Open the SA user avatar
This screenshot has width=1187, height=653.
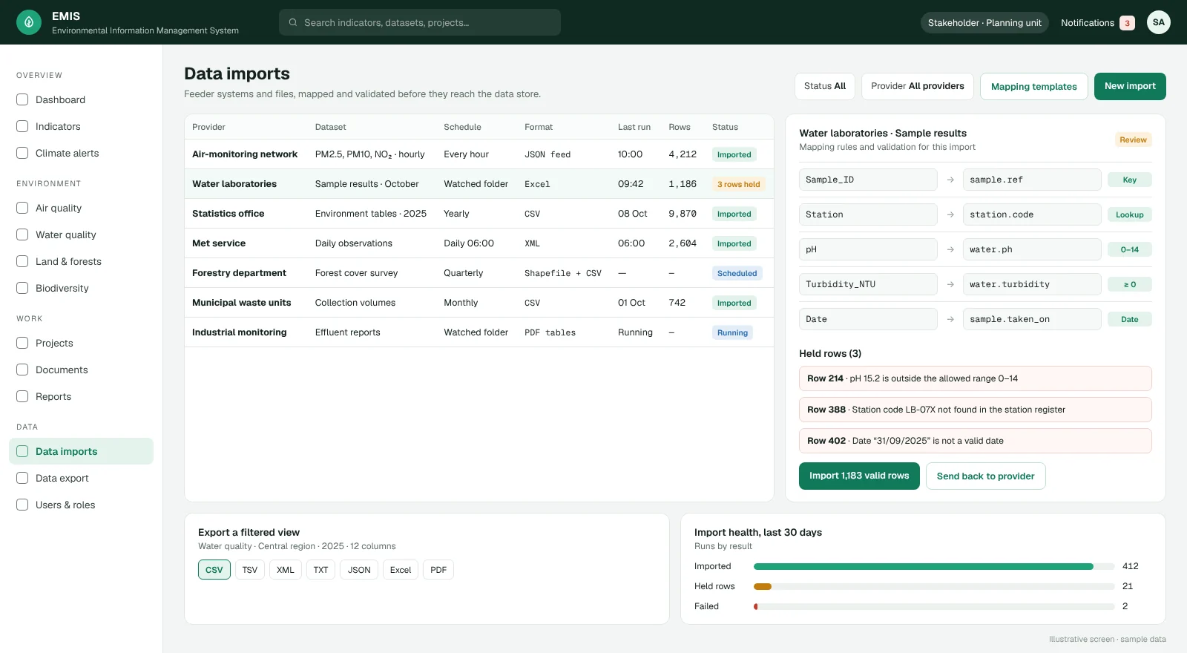(1159, 22)
